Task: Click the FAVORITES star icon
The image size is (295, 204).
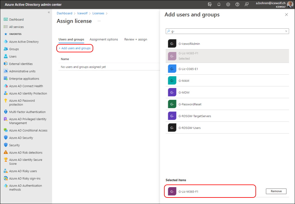Action: coord(6,34)
